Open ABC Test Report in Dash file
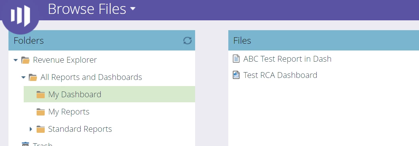The width and height of the screenshot is (419, 146). 287,59
